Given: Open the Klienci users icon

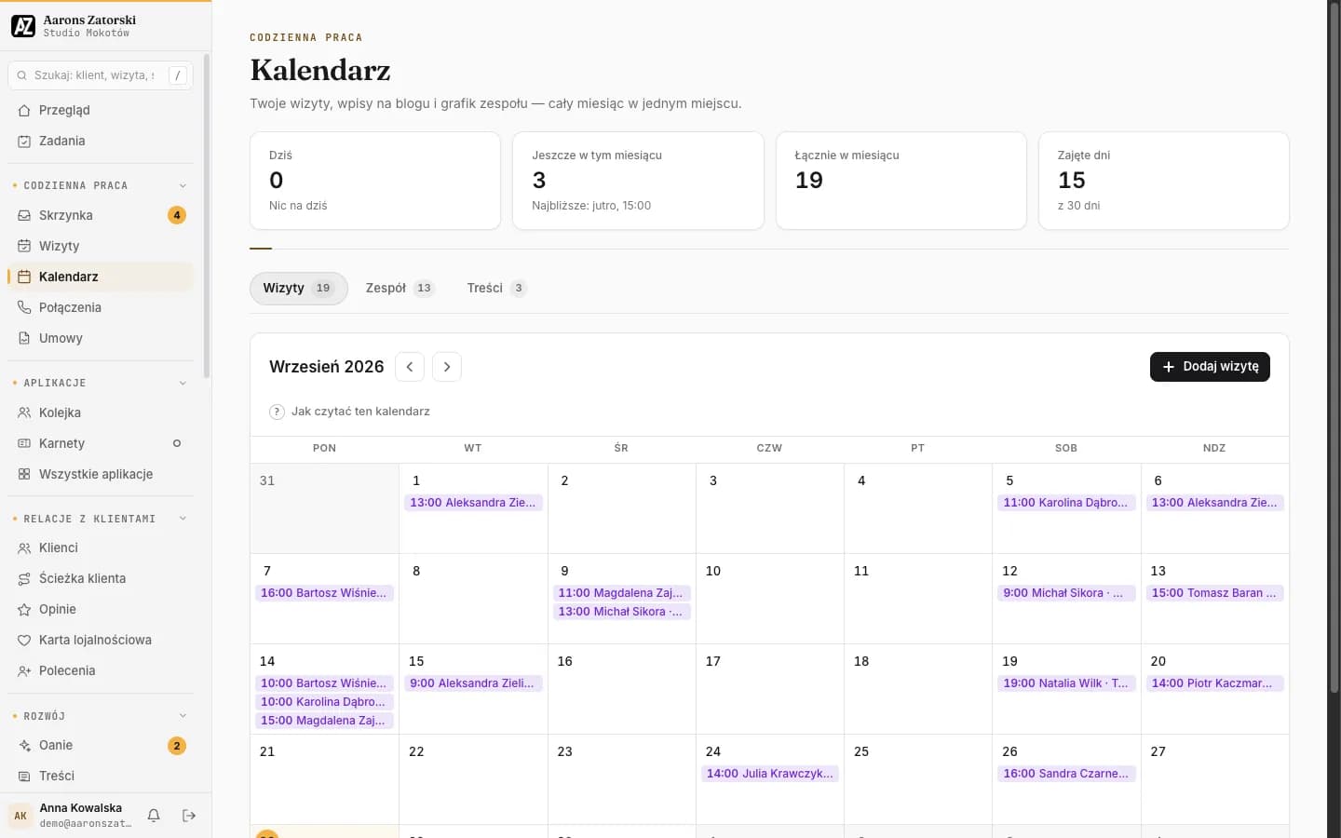Looking at the screenshot, I should pos(24,547).
